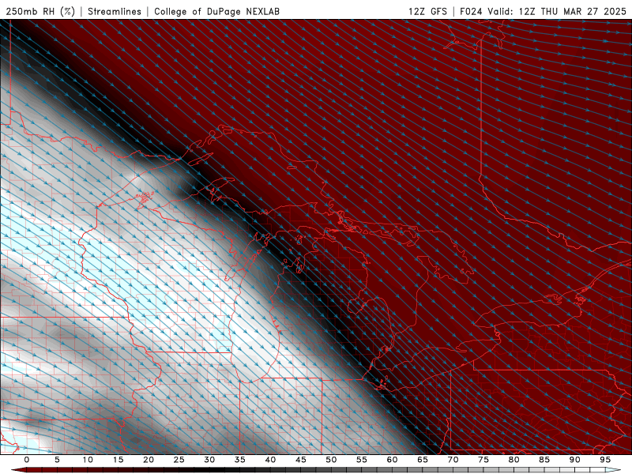Click the '5' colorbar scale label
This screenshot has height=474, width=632.
(x=57, y=460)
